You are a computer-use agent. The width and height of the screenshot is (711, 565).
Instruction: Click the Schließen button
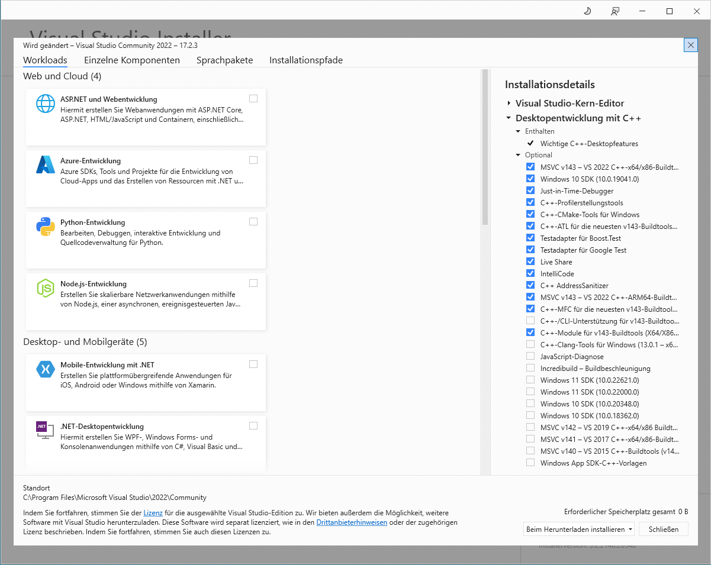[x=663, y=529]
